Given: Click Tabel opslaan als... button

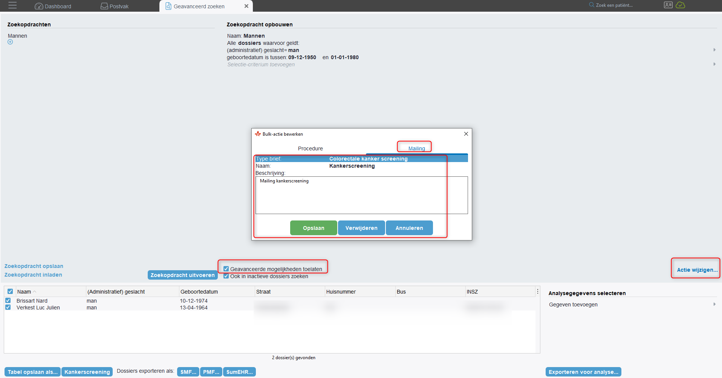Looking at the screenshot, I should 32,372.
